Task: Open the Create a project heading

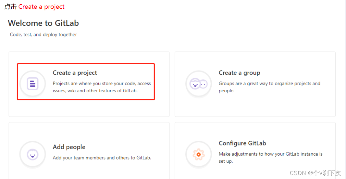Action: (x=75, y=73)
